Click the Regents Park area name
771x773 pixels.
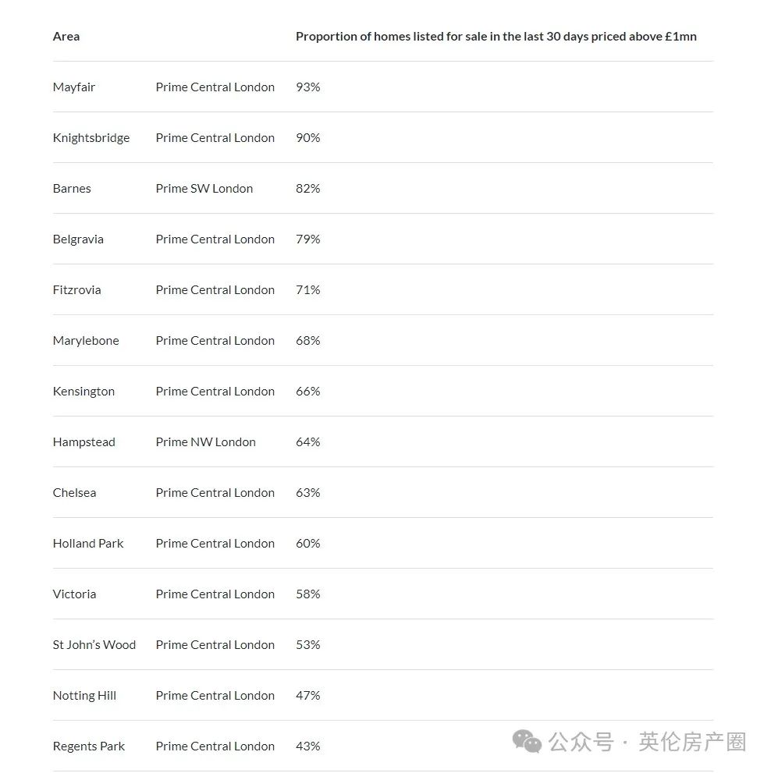tap(89, 747)
